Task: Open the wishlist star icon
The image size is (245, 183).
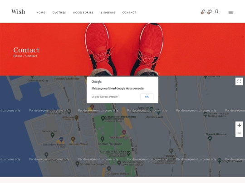Action: click(x=210, y=12)
